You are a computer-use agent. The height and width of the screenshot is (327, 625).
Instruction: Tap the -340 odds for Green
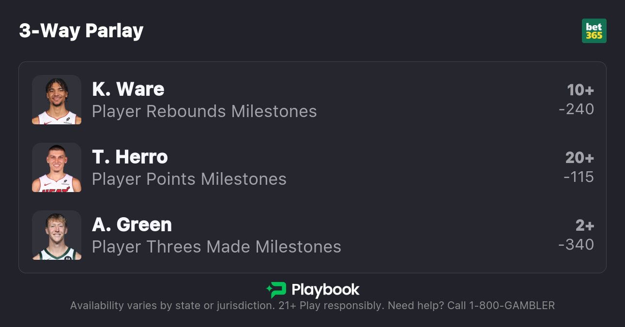pos(576,245)
